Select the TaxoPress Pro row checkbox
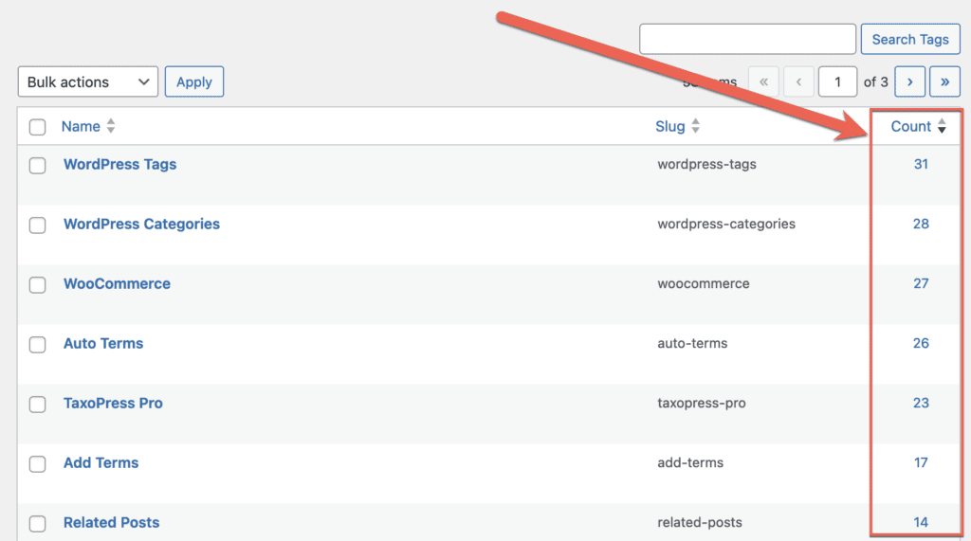The image size is (971, 541). coord(37,405)
